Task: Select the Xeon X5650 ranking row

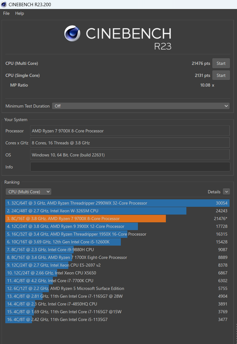Action: pos(117,273)
